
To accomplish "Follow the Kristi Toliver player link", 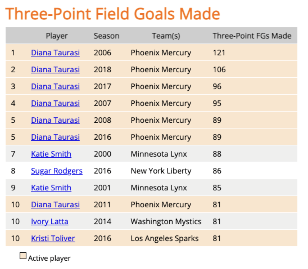I will tap(53, 238).
